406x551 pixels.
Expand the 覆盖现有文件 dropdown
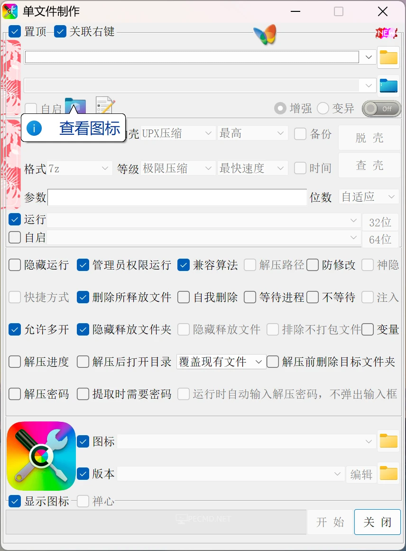click(220, 362)
